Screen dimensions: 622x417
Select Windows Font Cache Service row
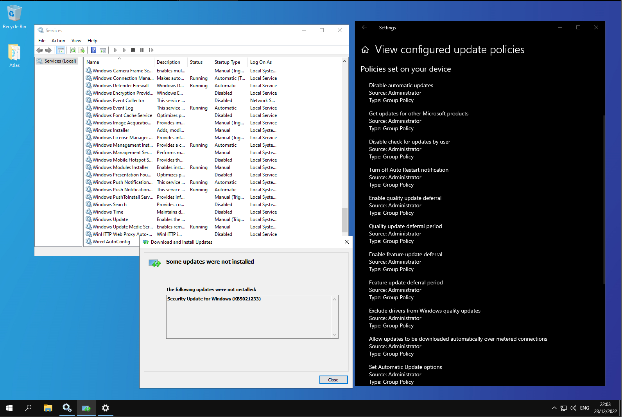point(181,115)
